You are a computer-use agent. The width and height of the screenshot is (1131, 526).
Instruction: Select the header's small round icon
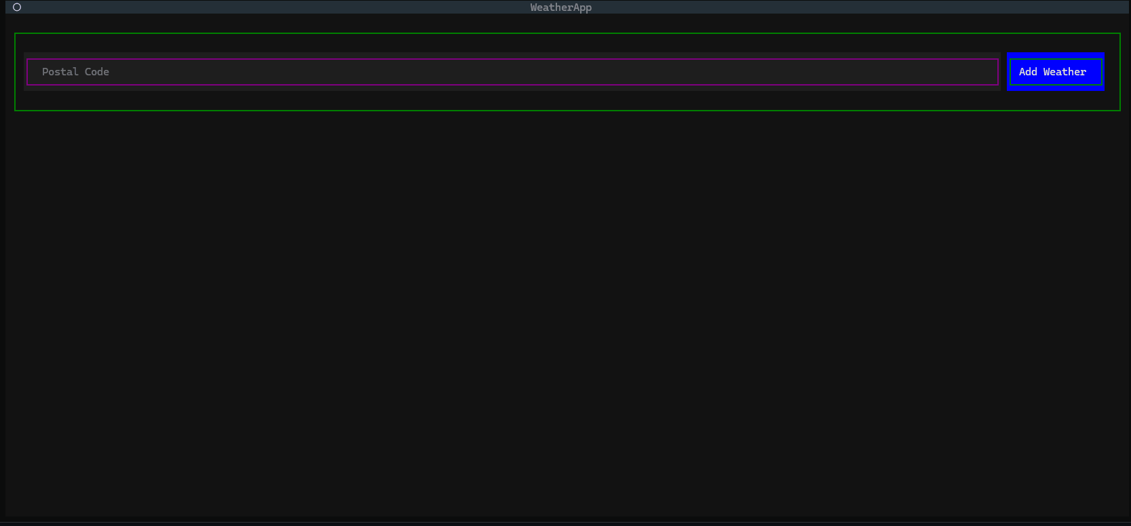pyautogui.click(x=17, y=7)
